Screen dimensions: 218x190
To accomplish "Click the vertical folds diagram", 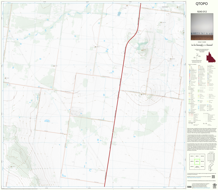I will (x=211, y=157).
